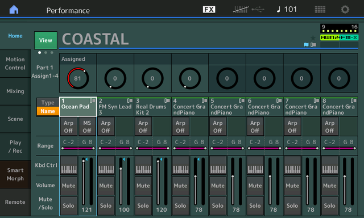Screen dimensions: 364x218
Task: Select Part 7 Concert GrandPiano name
Action: coord(301,107)
